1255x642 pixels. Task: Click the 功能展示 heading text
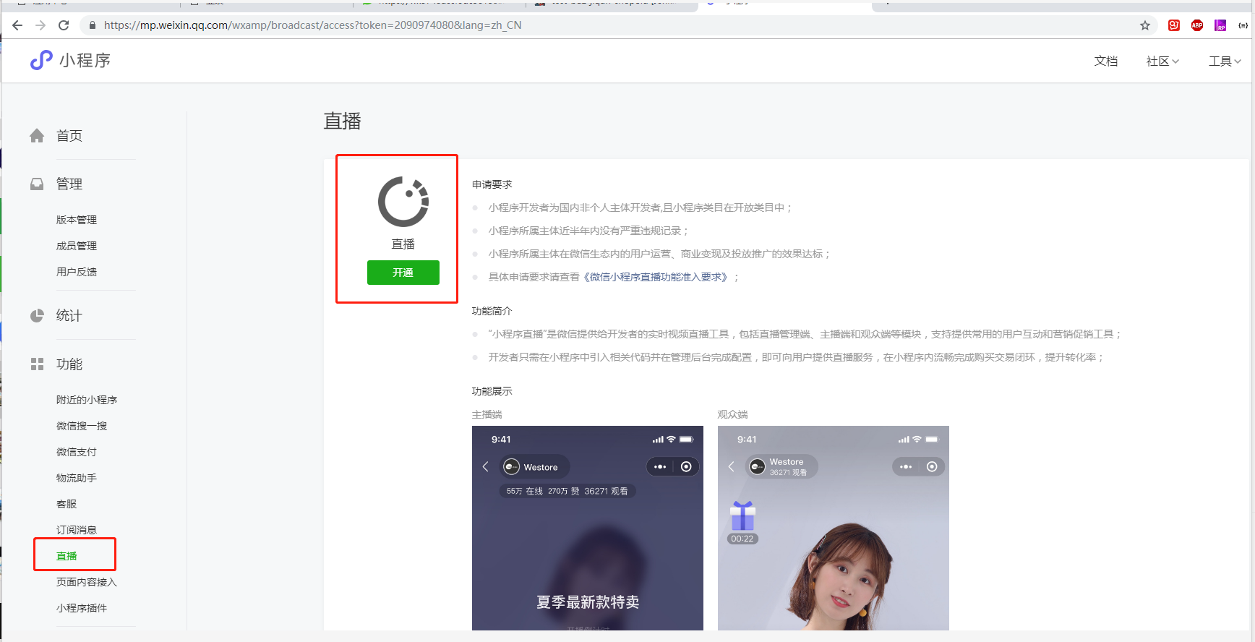[492, 391]
